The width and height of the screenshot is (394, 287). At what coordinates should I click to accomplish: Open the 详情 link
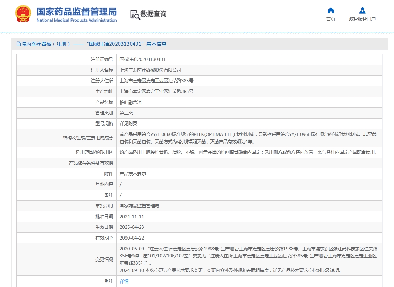(124, 281)
